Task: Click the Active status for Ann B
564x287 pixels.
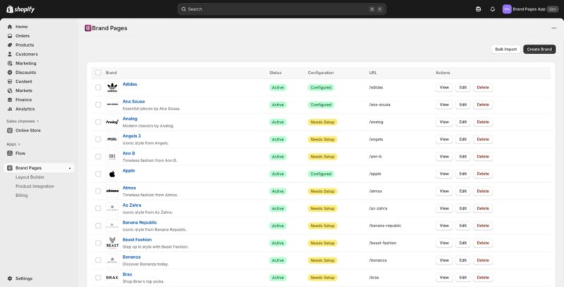Action: click(278, 157)
